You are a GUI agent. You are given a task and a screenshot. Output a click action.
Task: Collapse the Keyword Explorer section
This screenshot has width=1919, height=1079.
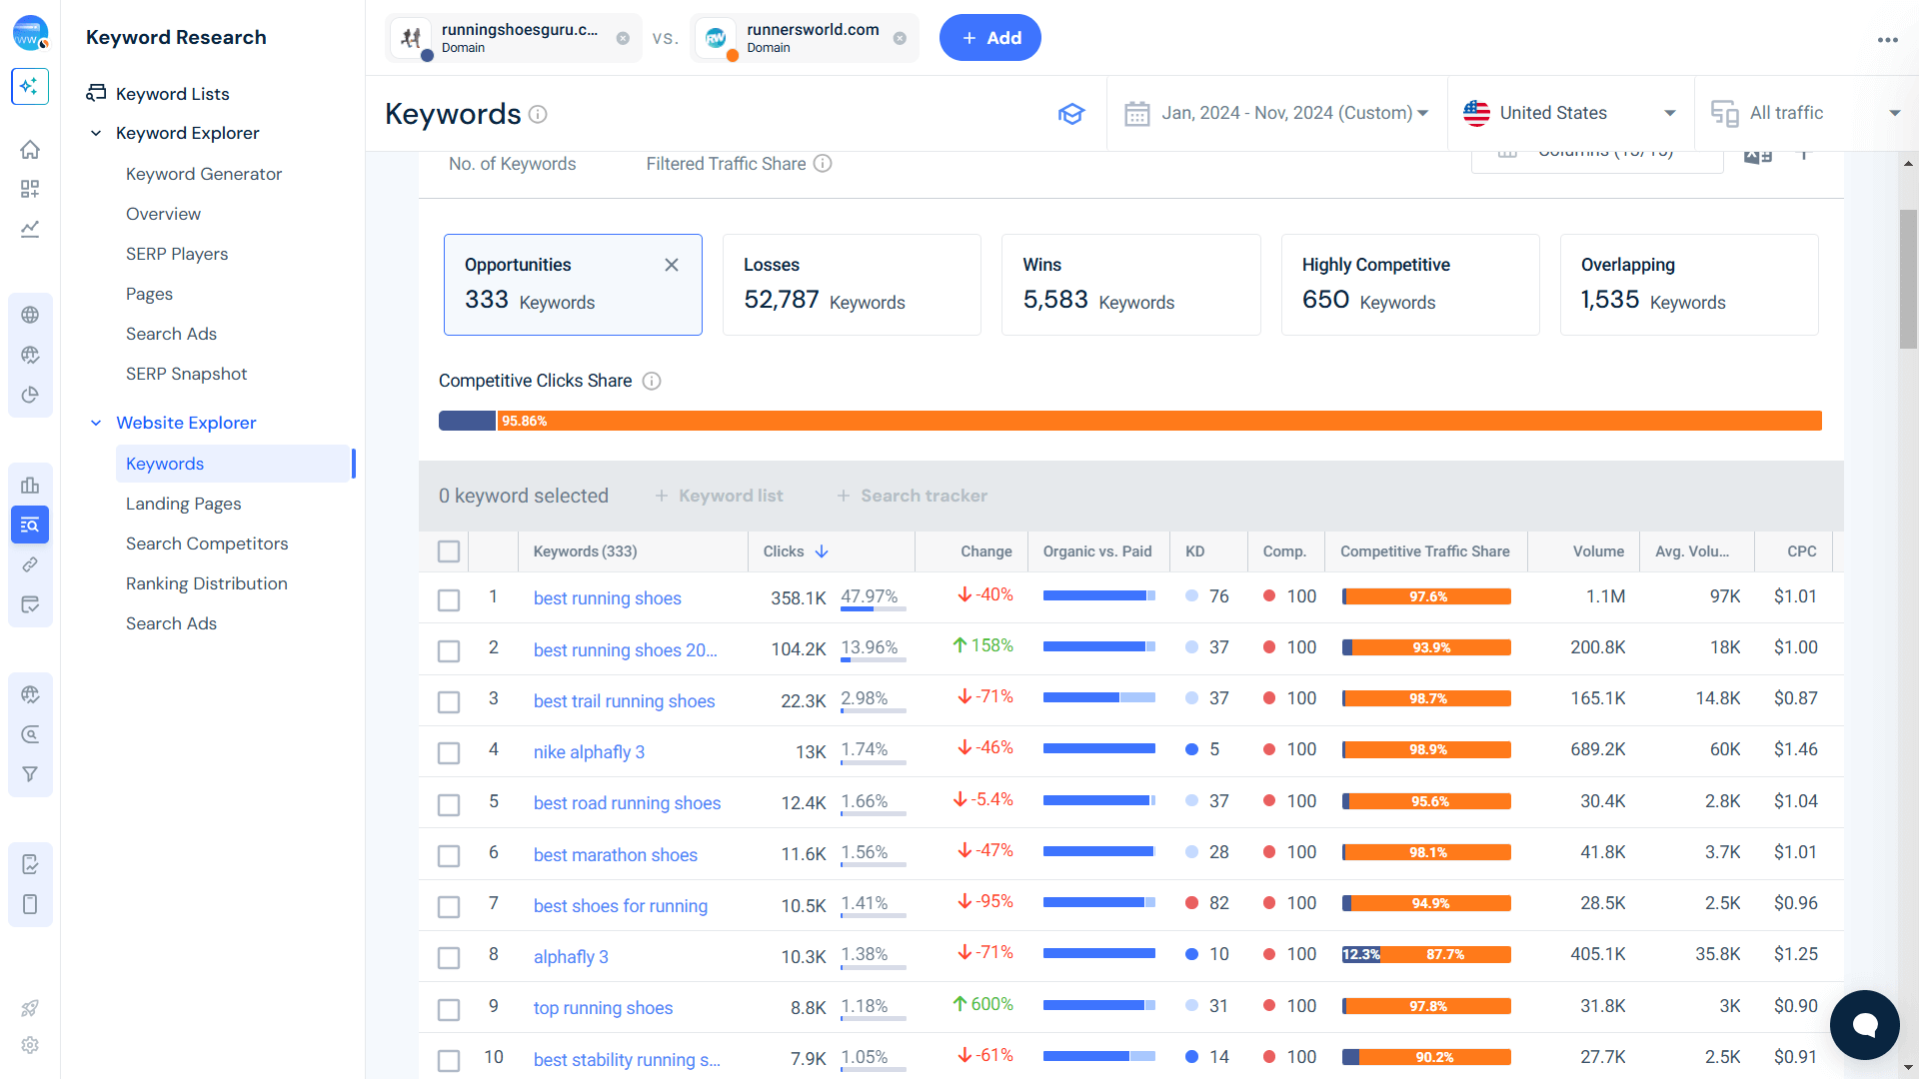coord(96,133)
